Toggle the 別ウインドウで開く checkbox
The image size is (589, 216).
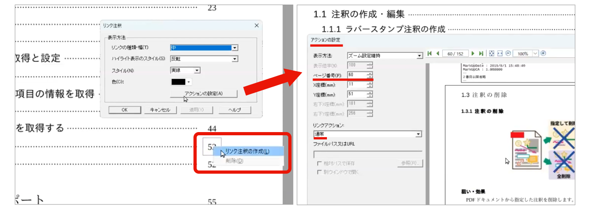[320, 172]
